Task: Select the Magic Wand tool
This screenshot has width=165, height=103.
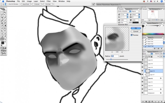Action: coord(5,15)
